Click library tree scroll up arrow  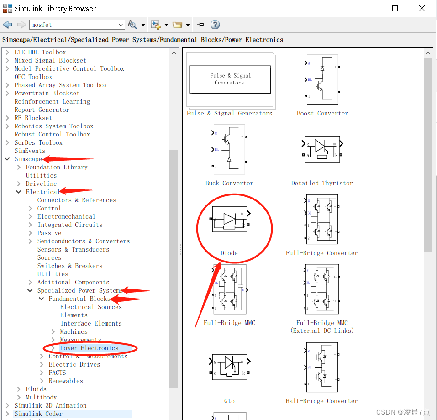click(174, 52)
